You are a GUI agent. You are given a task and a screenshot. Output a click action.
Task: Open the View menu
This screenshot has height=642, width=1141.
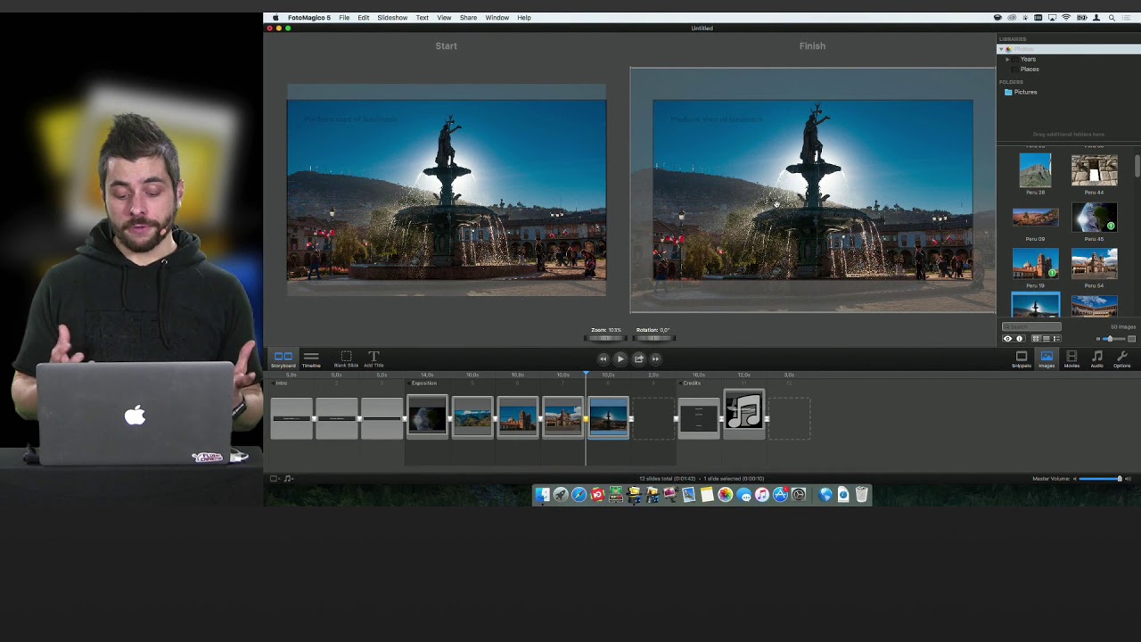point(444,18)
